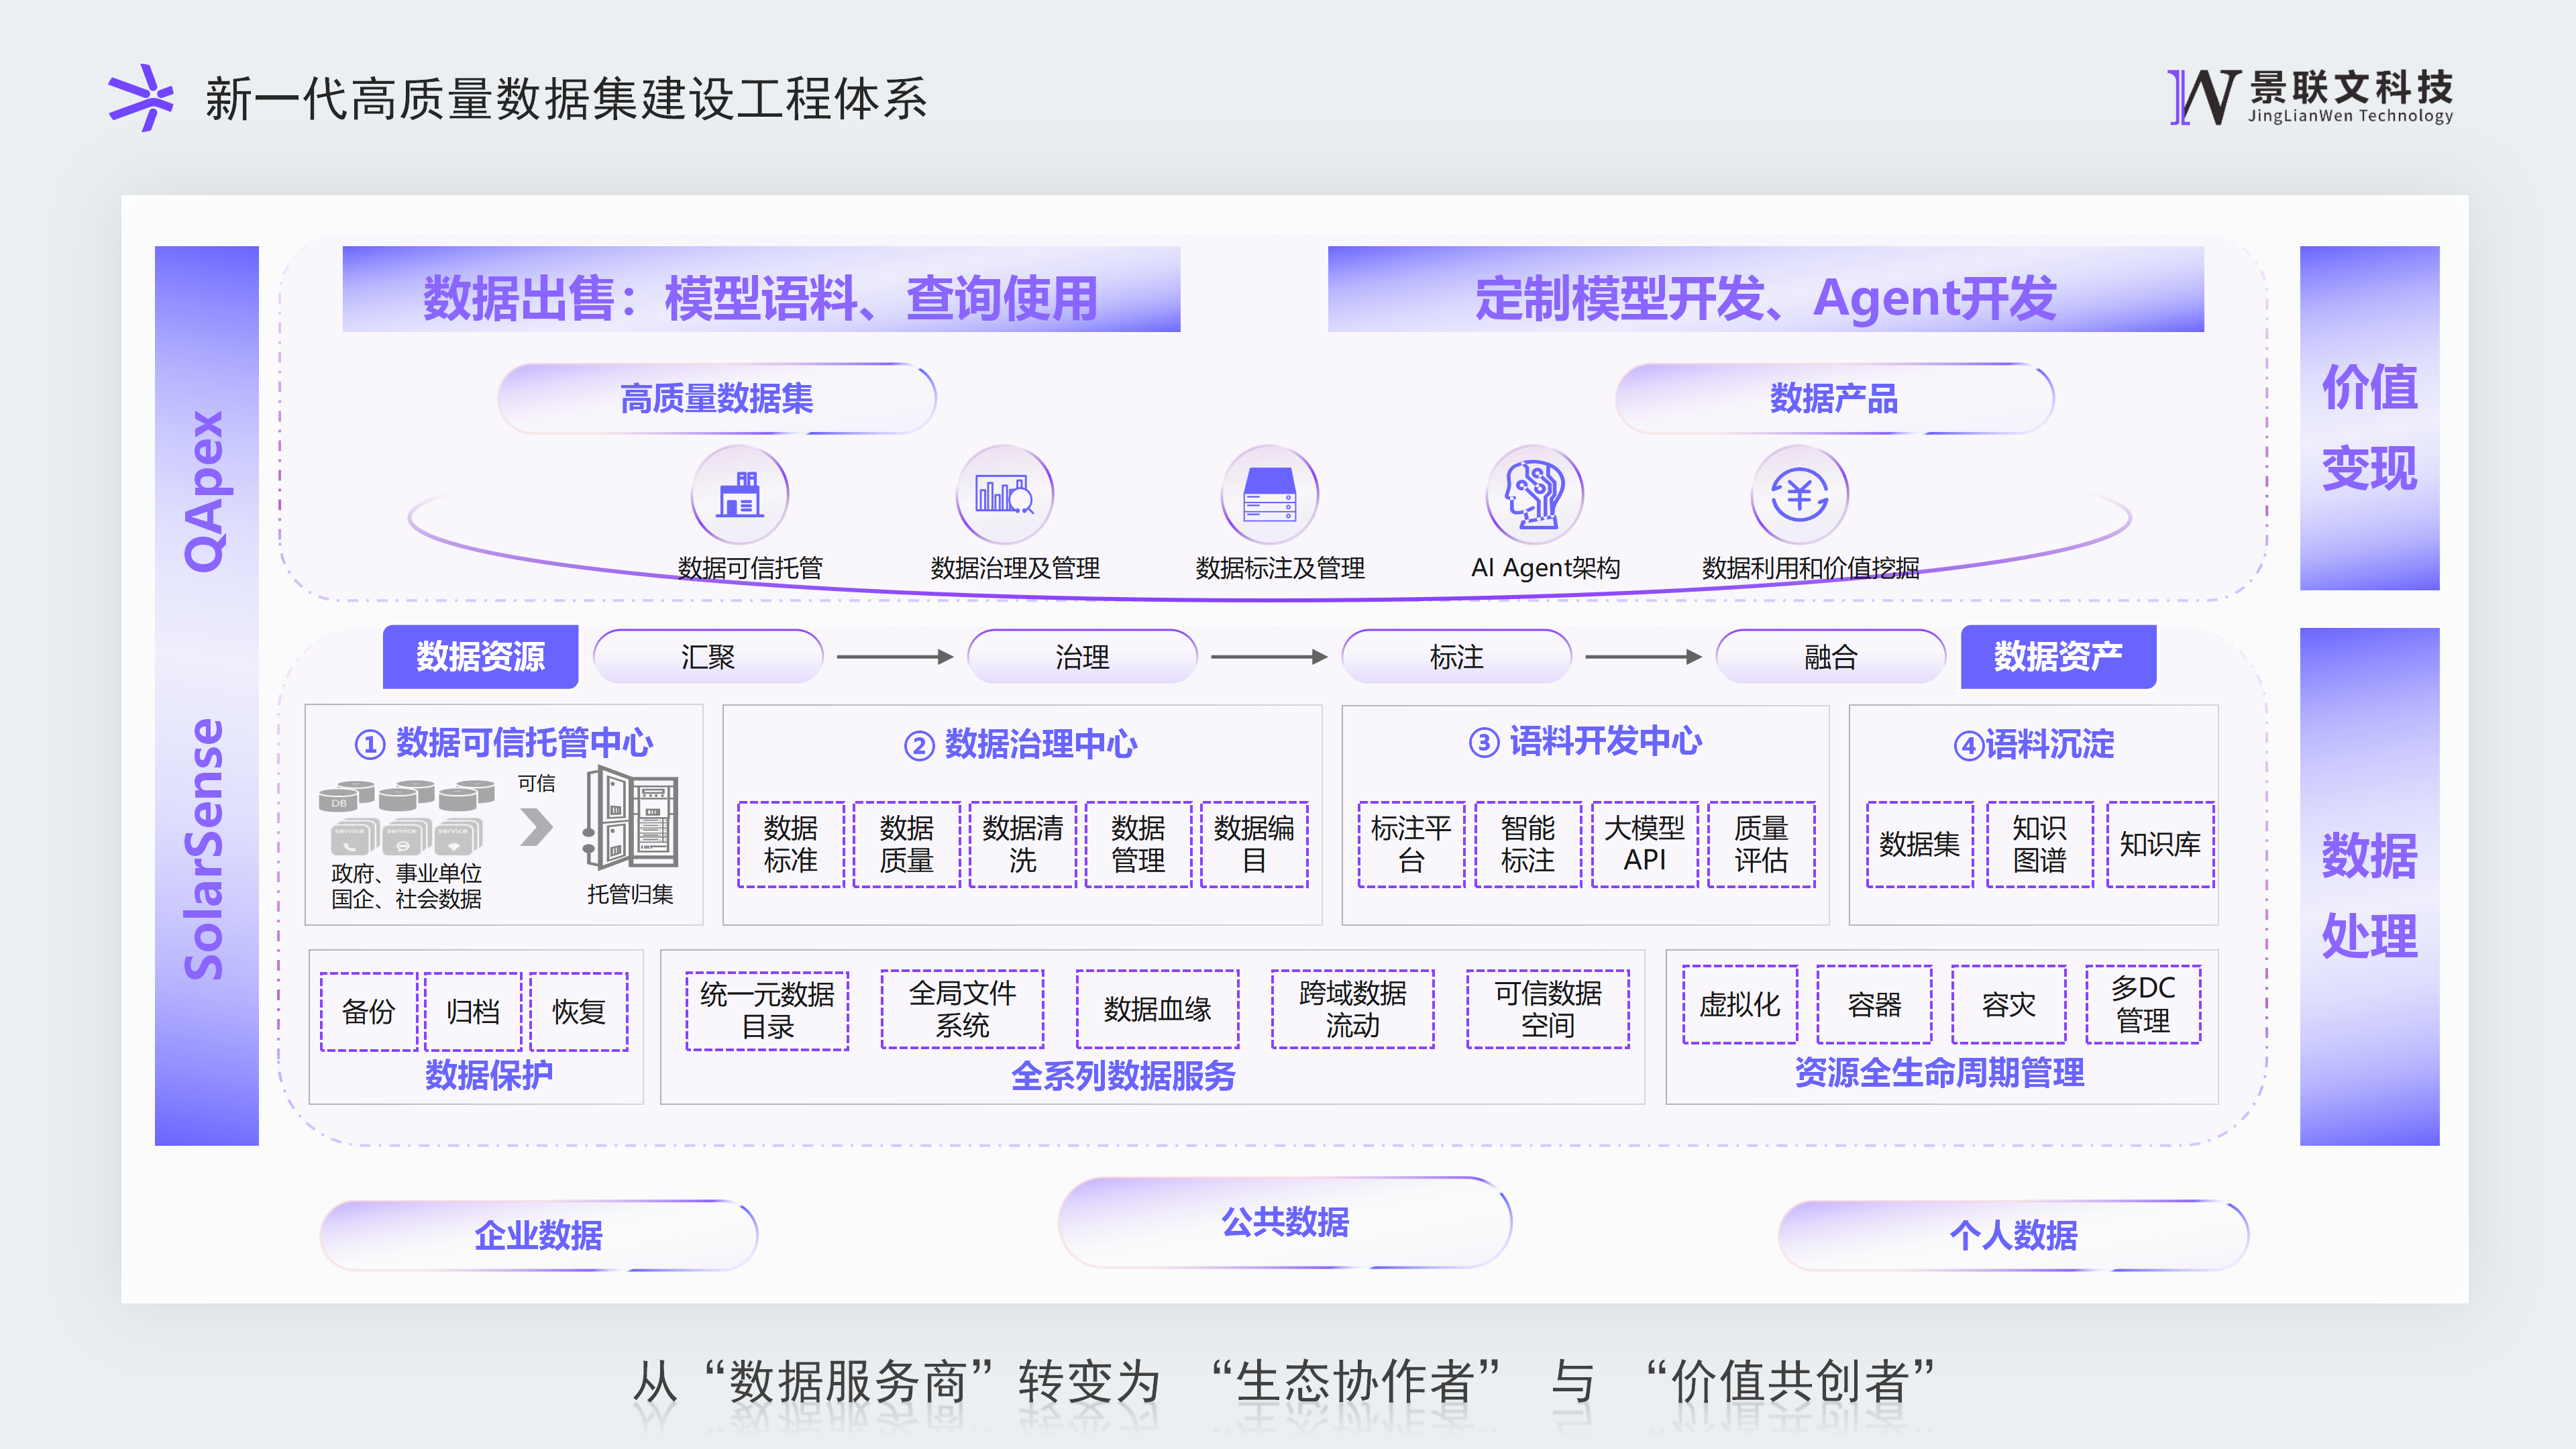Image resolution: width=2576 pixels, height=1449 pixels.
Task: Click the ① 数据可信托管中心 heading
Action: [x=504, y=743]
